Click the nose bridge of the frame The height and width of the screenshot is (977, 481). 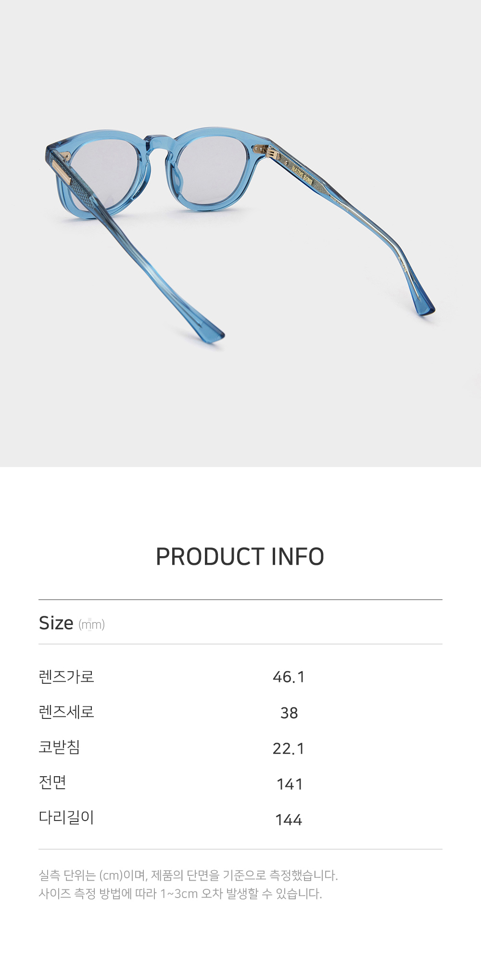[158, 143]
